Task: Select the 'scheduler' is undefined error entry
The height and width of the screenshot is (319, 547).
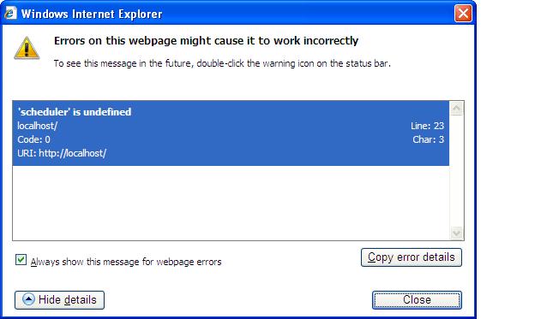Action: pyautogui.click(x=231, y=133)
